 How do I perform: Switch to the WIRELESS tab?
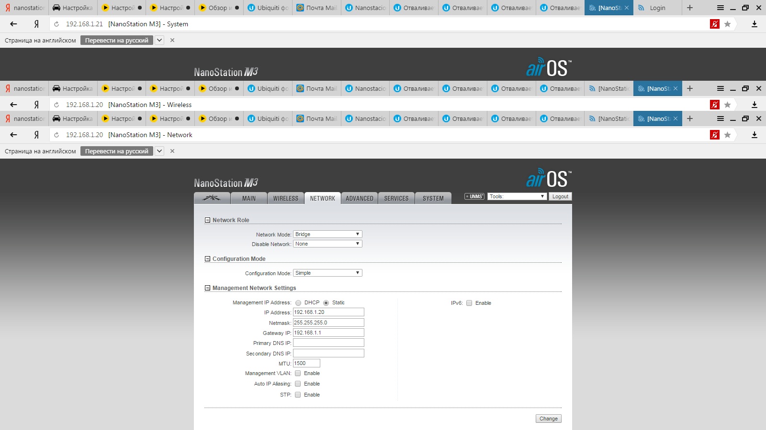point(286,198)
